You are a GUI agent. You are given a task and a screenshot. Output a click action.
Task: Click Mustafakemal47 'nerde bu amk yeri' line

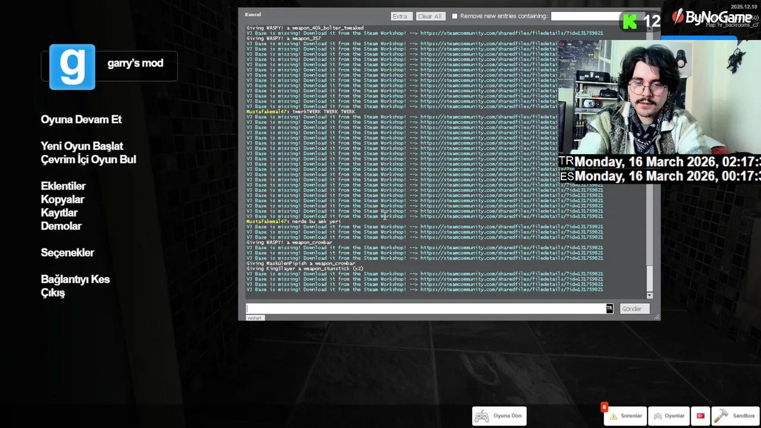(294, 222)
